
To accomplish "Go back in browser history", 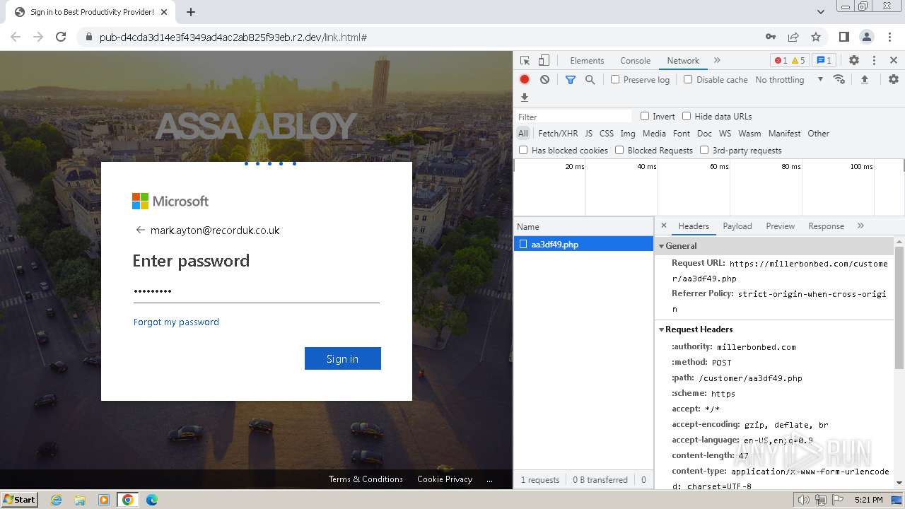I will click(x=16, y=37).
